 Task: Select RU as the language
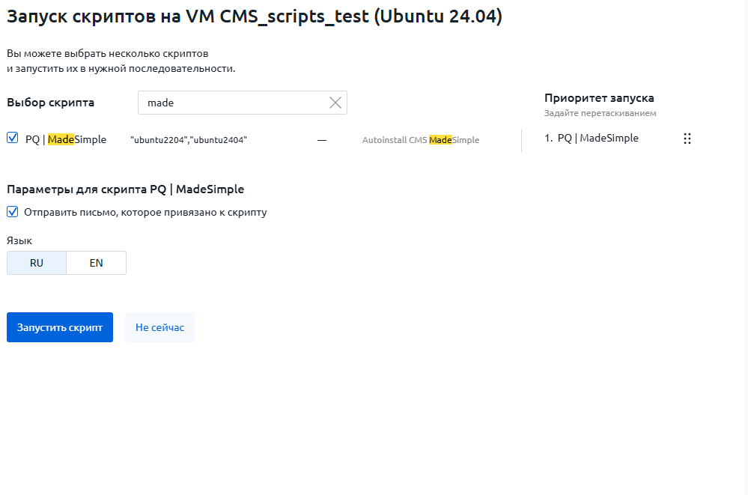pyautogui.click(x=36, y=263)
